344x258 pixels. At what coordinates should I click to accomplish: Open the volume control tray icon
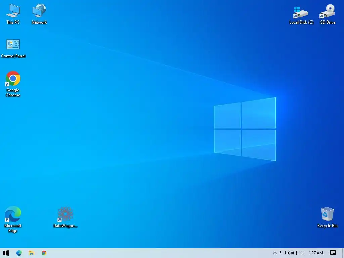pyautogui.click(x=291, y=253)
